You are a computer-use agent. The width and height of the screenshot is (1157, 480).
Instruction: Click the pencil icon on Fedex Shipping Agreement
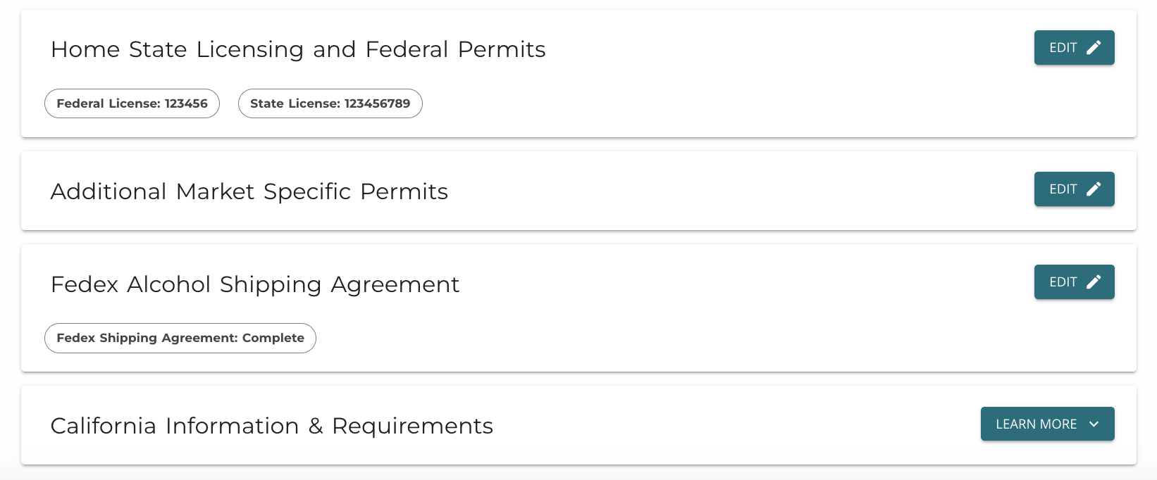[1094, 282]
